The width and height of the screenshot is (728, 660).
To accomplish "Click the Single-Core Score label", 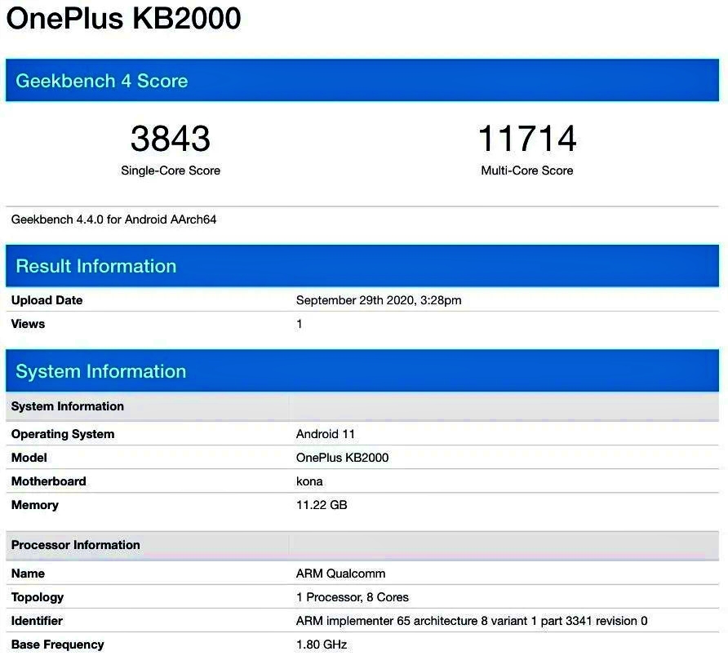I will 171,171.
